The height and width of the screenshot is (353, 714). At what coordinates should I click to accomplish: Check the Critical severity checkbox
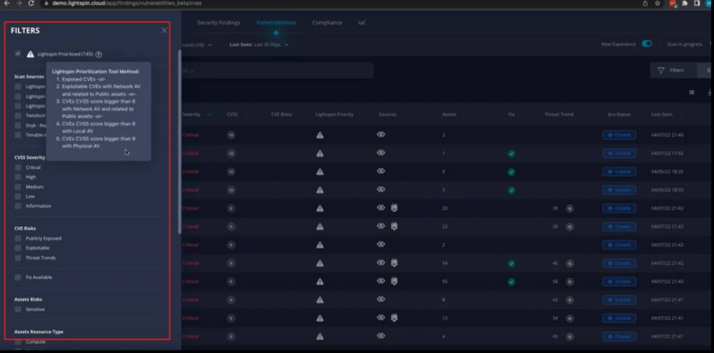pos(18,168)
